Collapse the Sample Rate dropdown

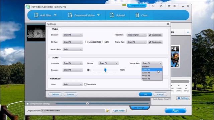[x=152, y=63]
